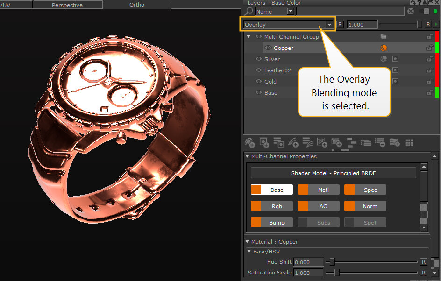
Task: Collapse the Multi-Channel Properties section
Action: [248, 156]
